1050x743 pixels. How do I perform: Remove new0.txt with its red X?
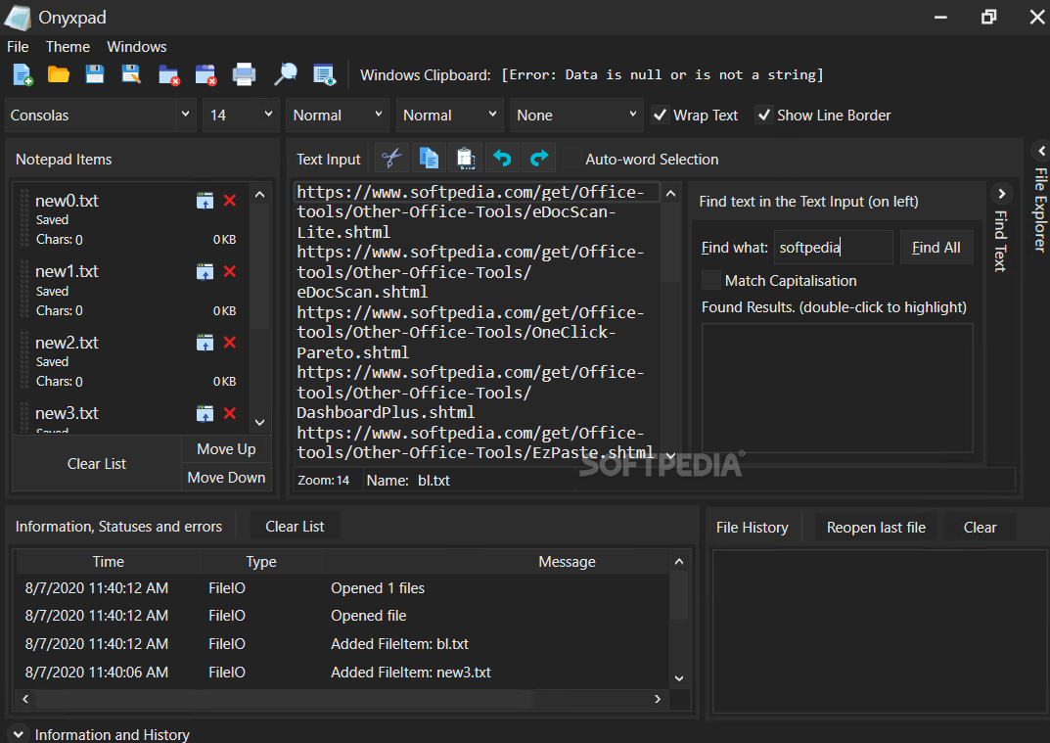click(x=230, y=201)
